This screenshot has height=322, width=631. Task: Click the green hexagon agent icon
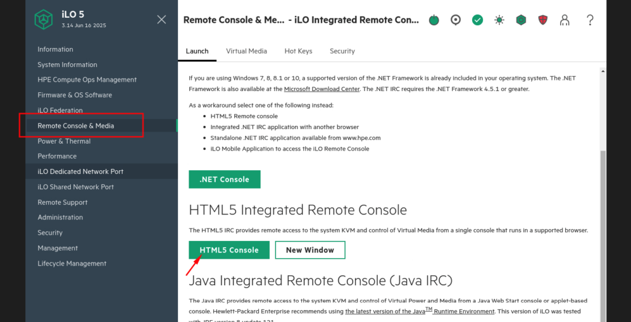(x=521, y=20)
